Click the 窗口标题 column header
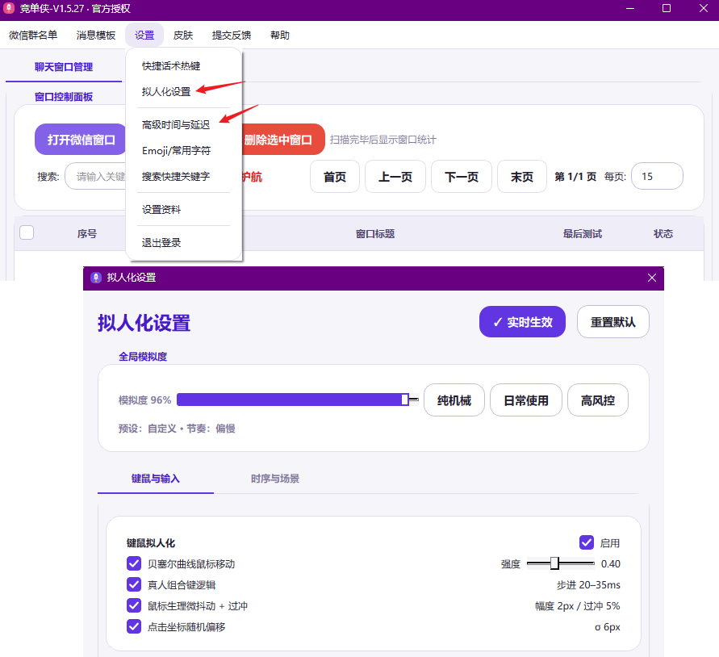The height and width of the screenshot is (657, 719). tap(375, 234)
